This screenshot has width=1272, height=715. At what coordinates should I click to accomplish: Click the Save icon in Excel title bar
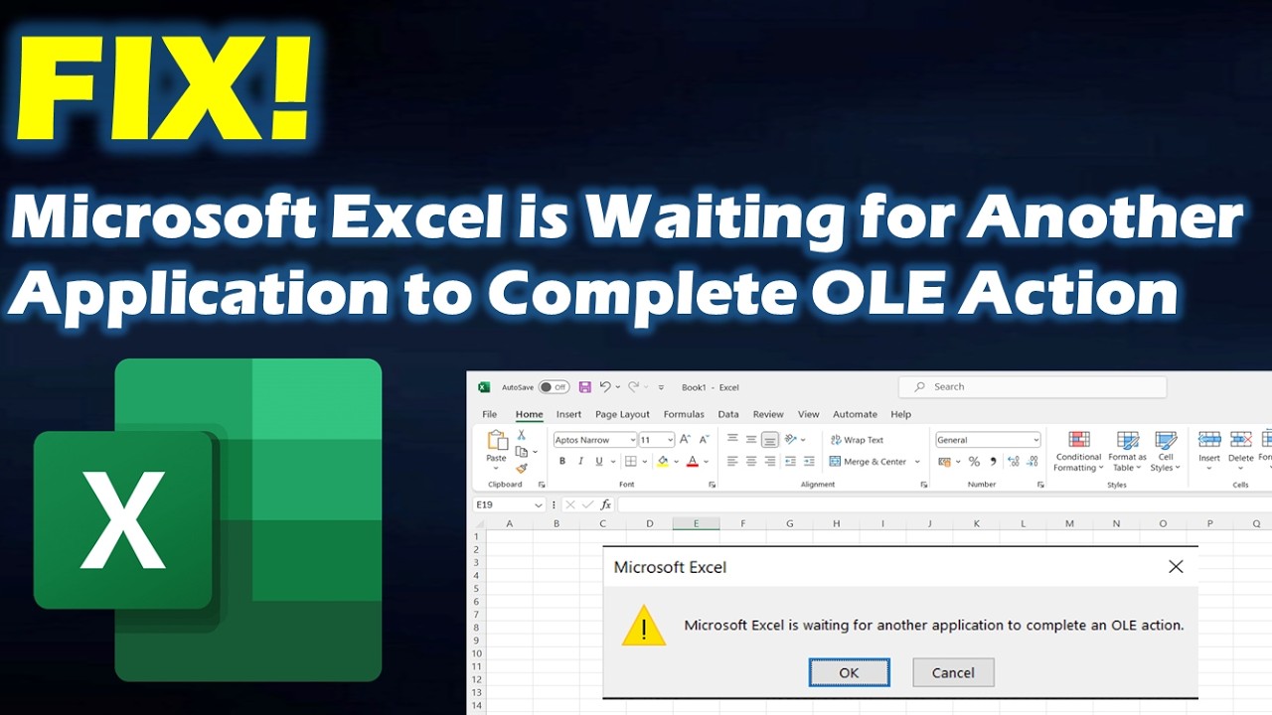click(x=584, y=387)
